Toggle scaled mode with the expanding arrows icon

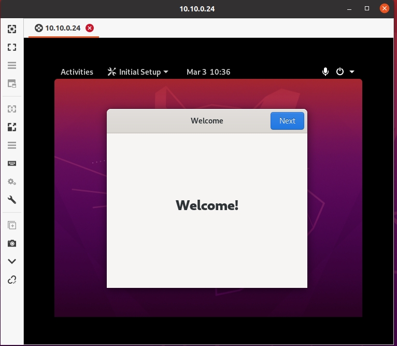tap(12, 127)
